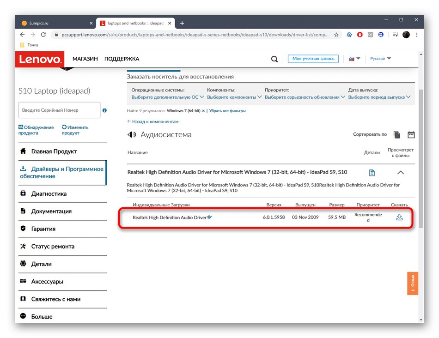Screen dimensions: 439x338
Task: Expand the Выберите компоненты filter
Action: click(234, 97)
